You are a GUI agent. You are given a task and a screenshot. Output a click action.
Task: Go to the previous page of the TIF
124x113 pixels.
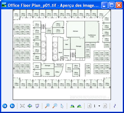(x=90, y=106)
